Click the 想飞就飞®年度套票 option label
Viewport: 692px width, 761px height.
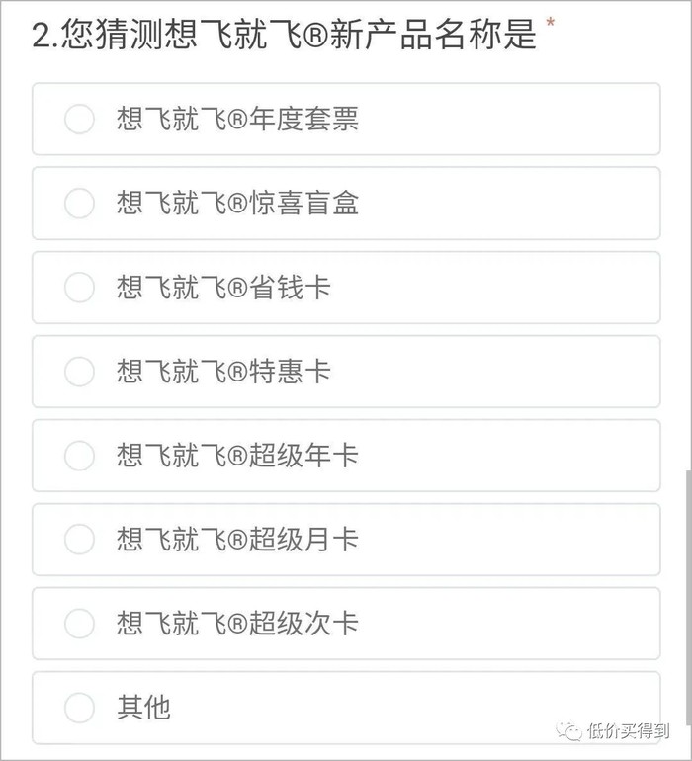point(237,120)
